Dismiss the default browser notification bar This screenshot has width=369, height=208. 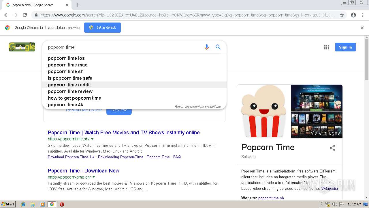coord(362,28)
